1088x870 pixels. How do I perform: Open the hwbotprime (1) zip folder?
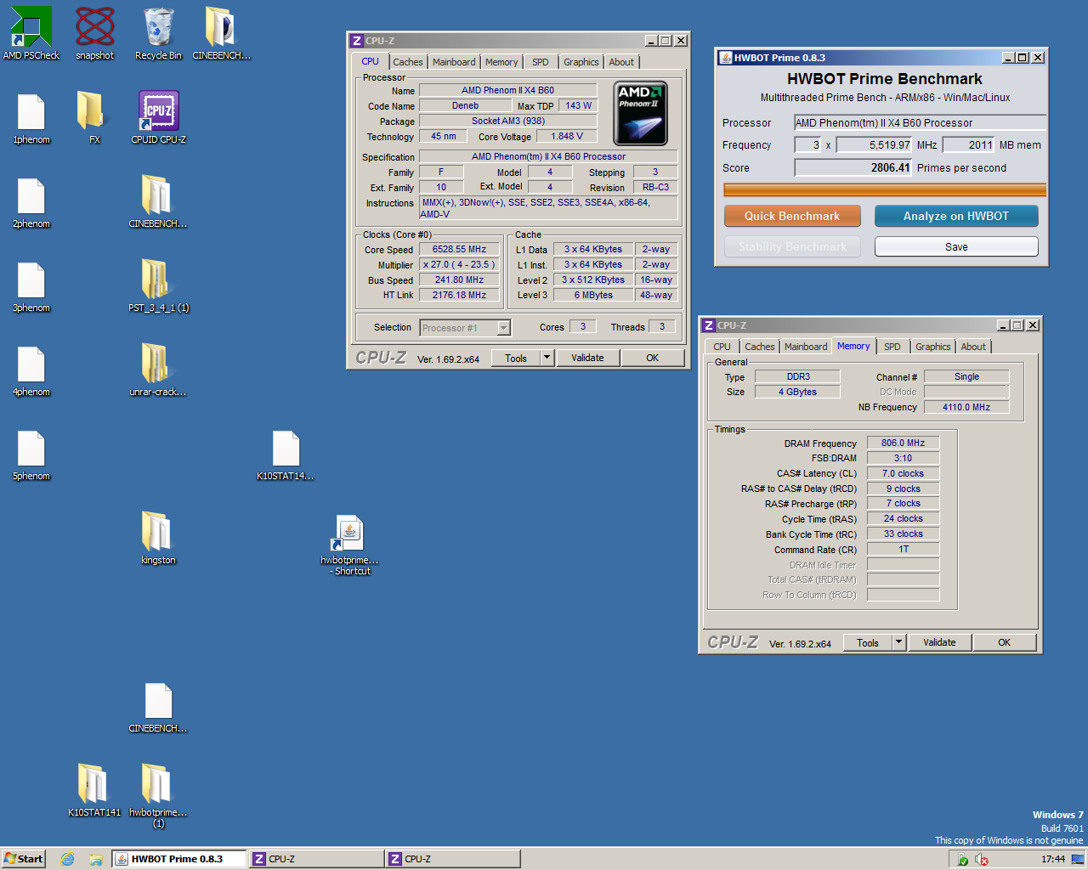[158, 795]
